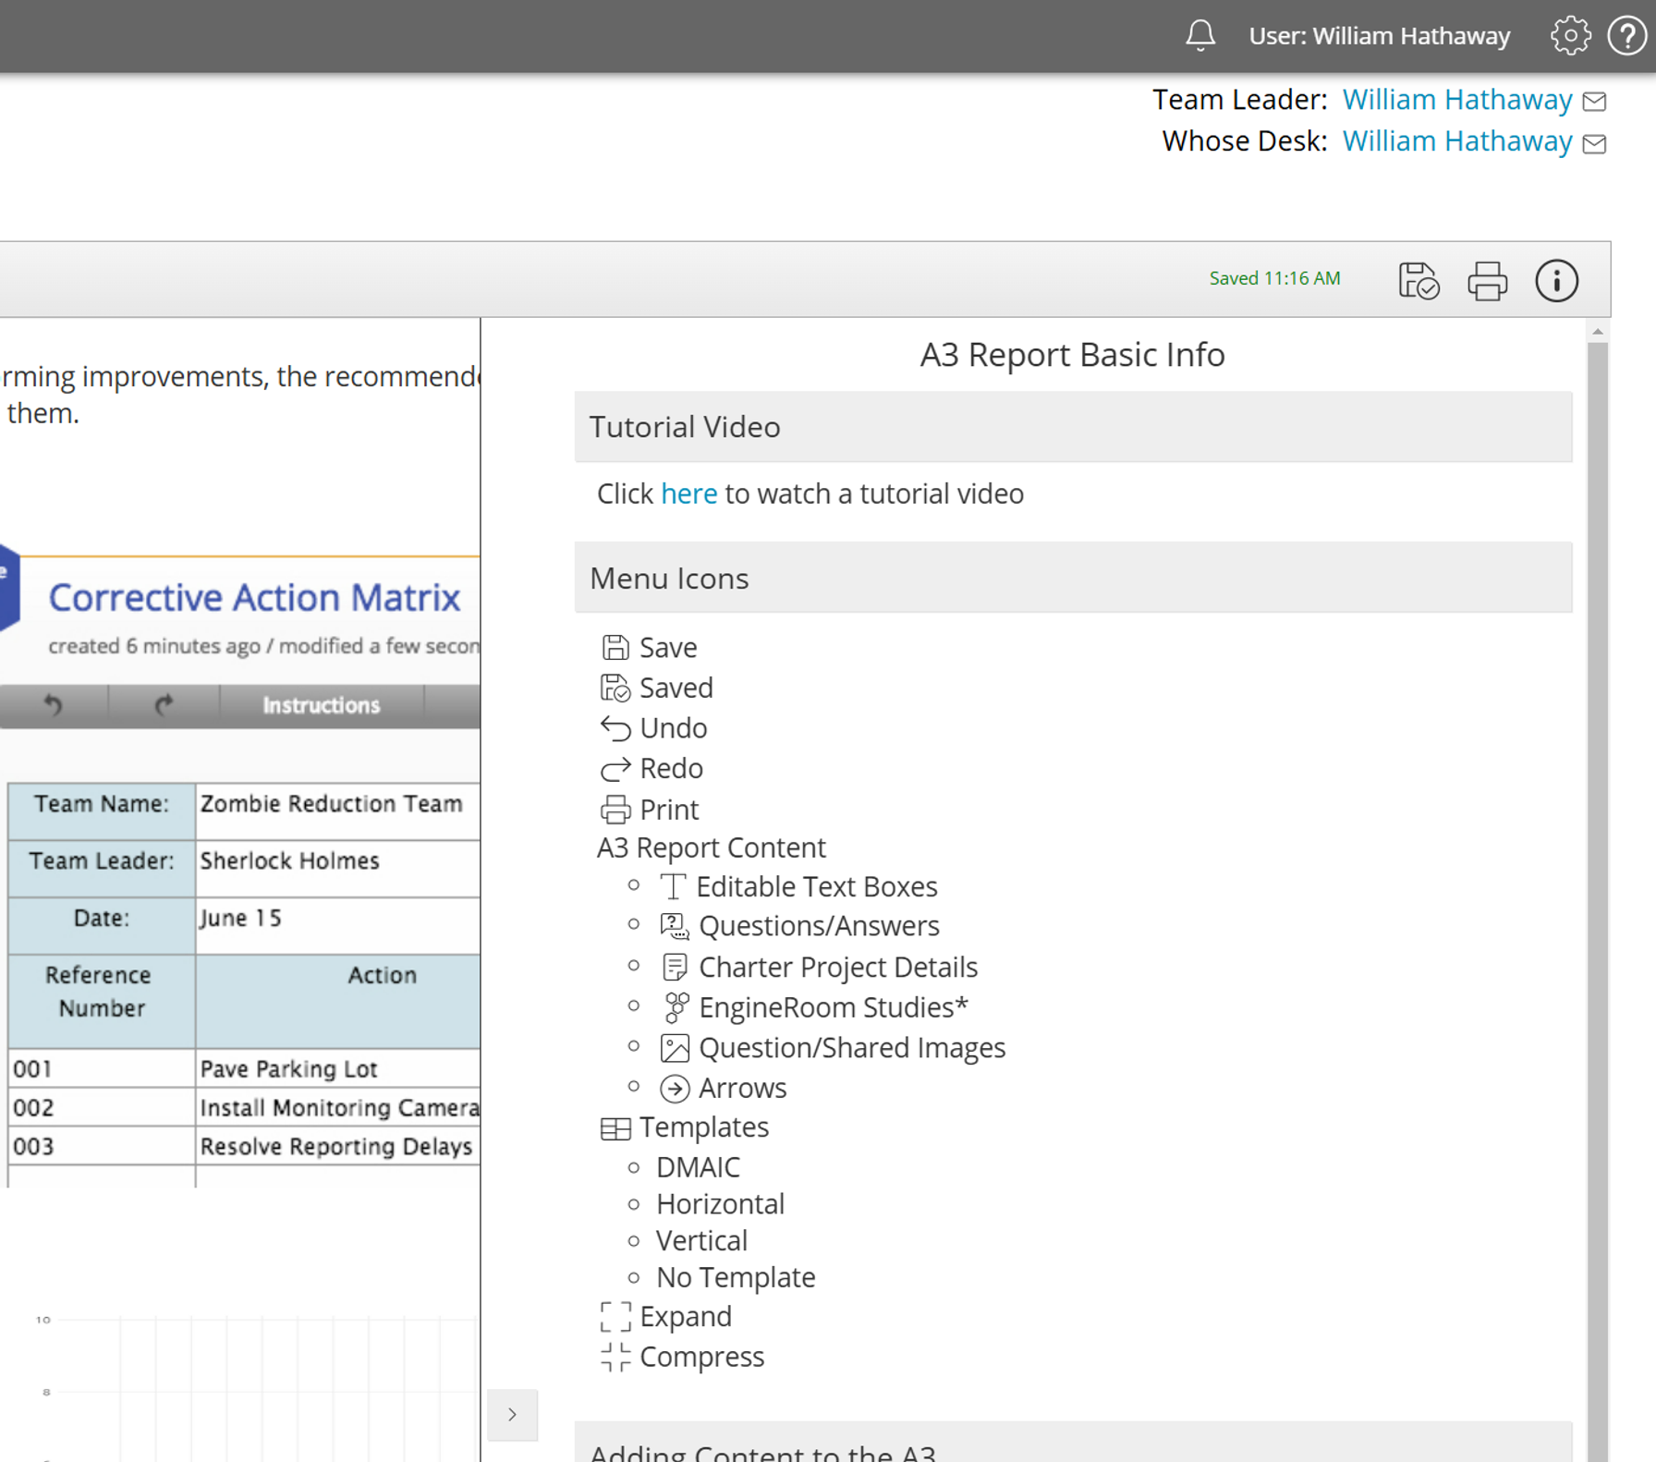This screenshot has height=1462, width=1656.
Task: Expand the Tutorial Video section header
Action: pyautogui.click(x=1072, y=427)
